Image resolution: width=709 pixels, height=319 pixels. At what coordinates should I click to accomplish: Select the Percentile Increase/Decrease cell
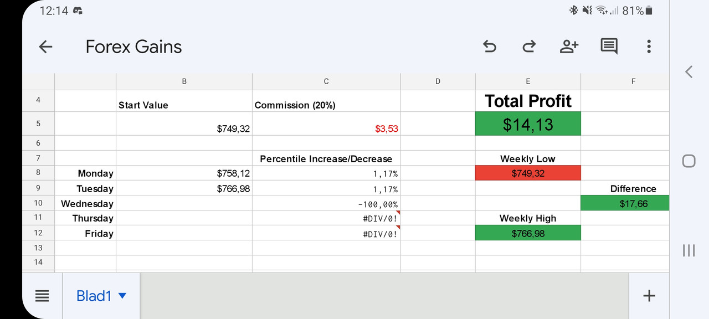point(326,158)
